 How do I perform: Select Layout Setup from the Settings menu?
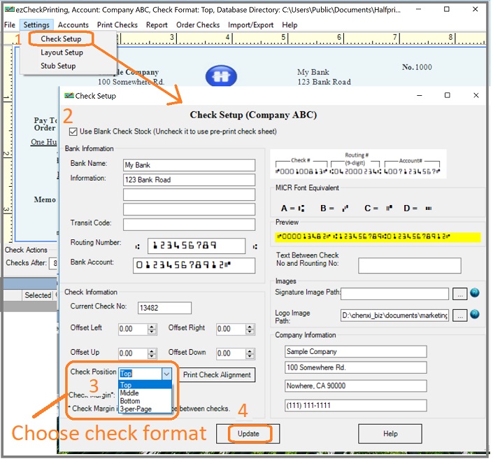click(62, 52)
